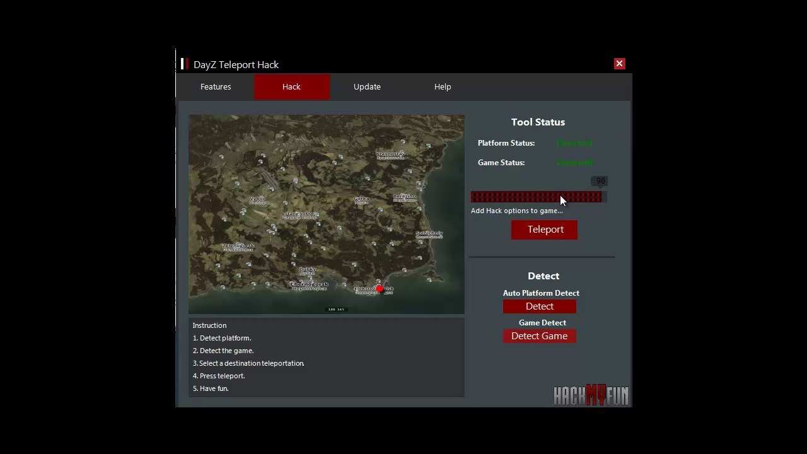Click instruction '4. Press teleport.'
The height and width of the screenshot is (454, 807).
pos(219,376)
